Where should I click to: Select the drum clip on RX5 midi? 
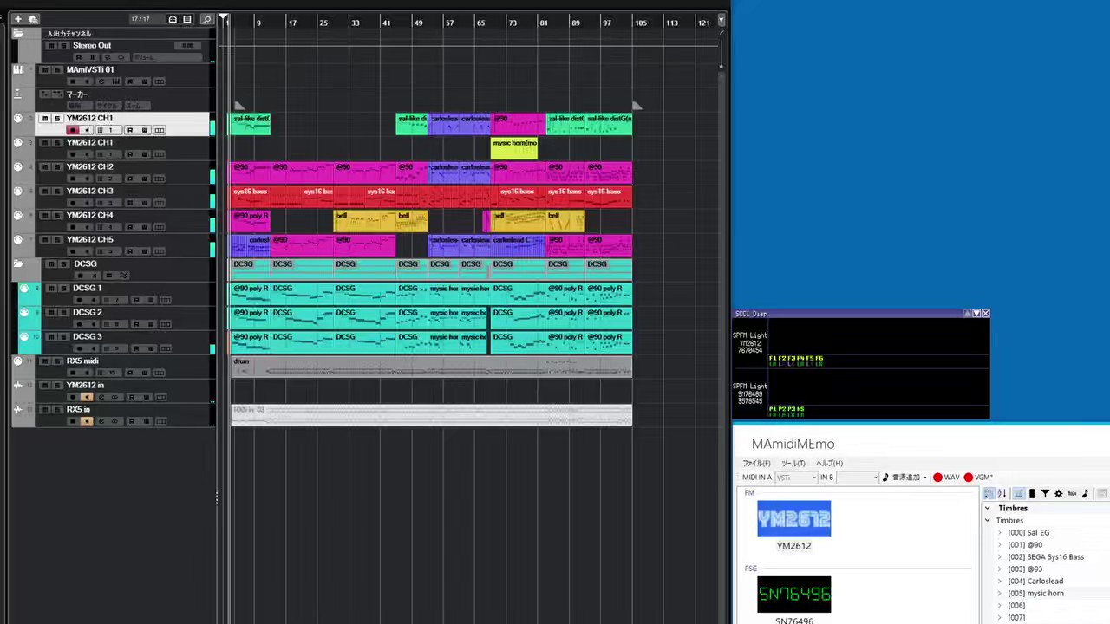(x=431, y=367)
